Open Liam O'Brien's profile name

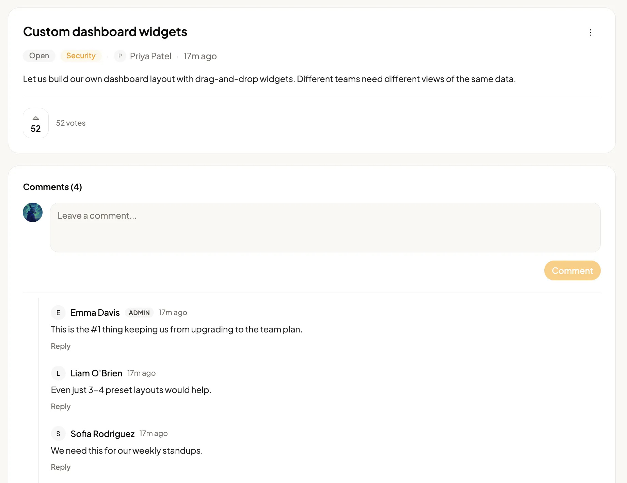[x=96, y=373]
